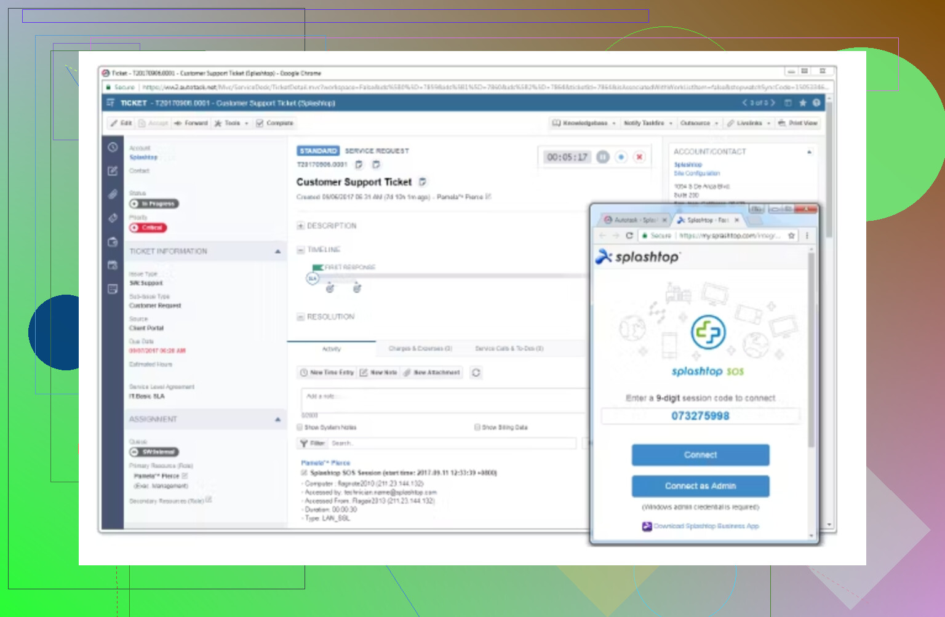Open the Splashtop account link in left panel
Image resolution: width=945 pixels, height=617 pixels.
(143, 157)
